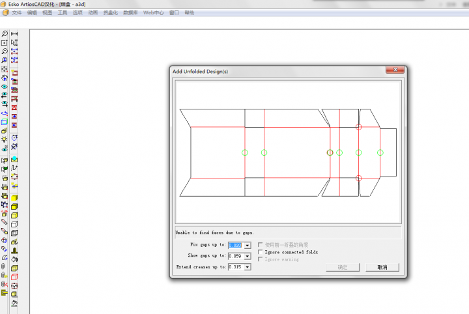Toggle the 使用前一折叠的角度 checkbox

coord(261,244)
